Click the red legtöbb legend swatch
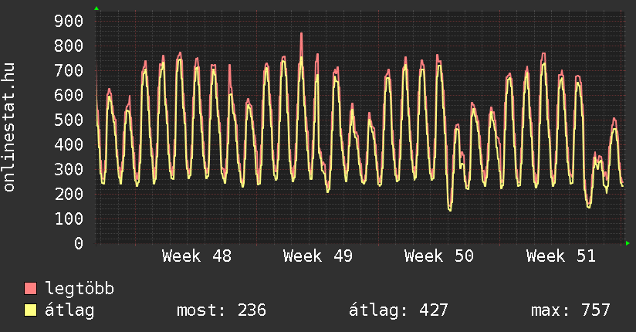 pyautogui.click(x=31, y=289)
